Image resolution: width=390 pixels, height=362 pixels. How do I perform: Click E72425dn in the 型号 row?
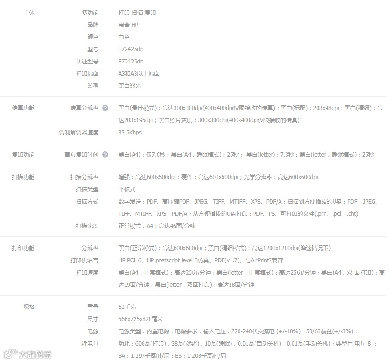[131, 49]
